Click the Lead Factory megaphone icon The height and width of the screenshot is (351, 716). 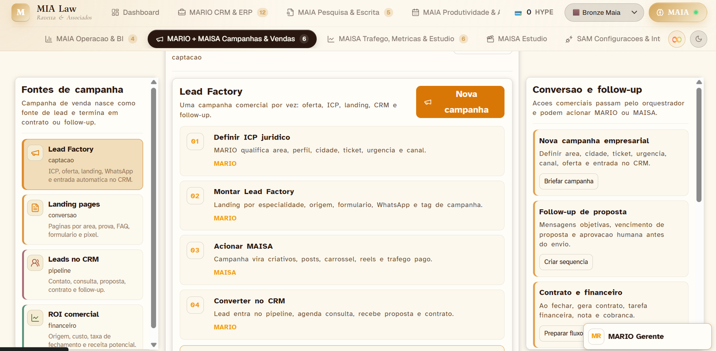coord(35,153)
